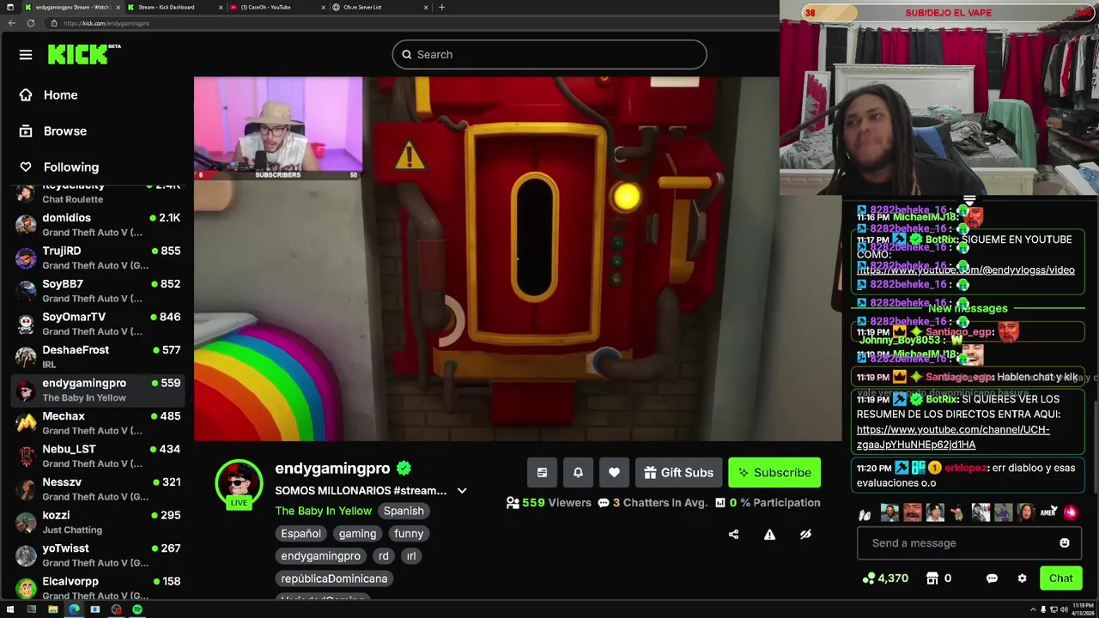
Task: Open TrujiRD channel in Following list
Action: (99, 257)
